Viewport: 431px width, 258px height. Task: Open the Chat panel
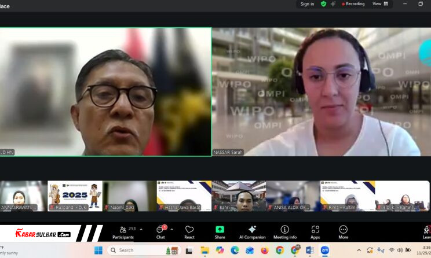tap(160, 232)
